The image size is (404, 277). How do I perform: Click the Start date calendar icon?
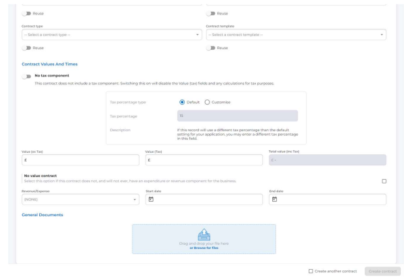[x=151, y=199]
